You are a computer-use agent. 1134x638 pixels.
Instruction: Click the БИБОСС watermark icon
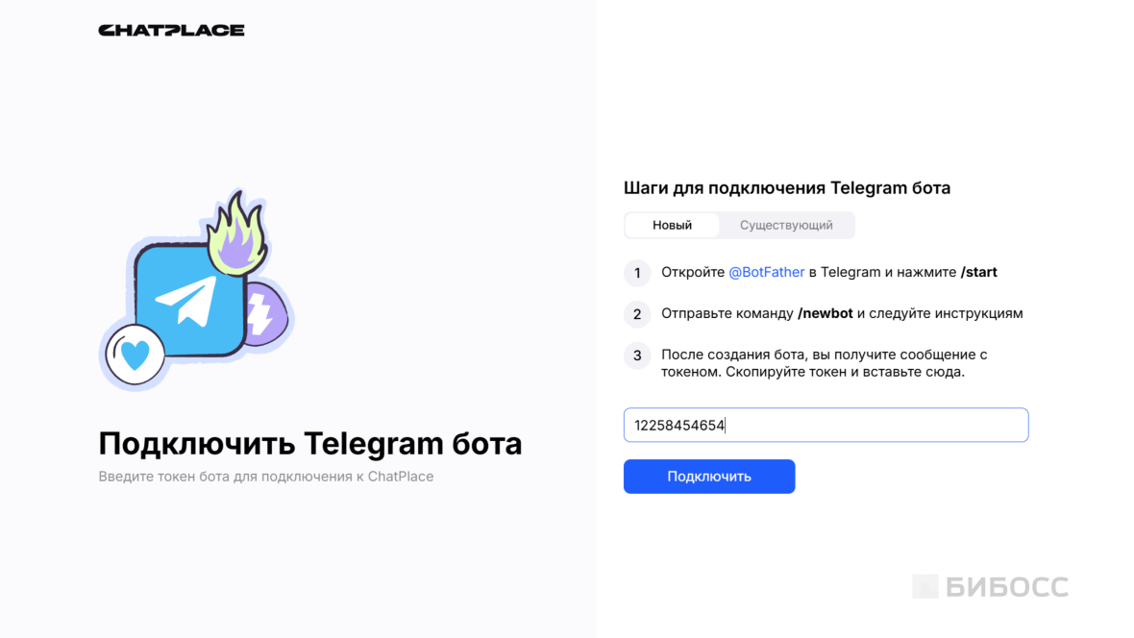pos(925,586)
